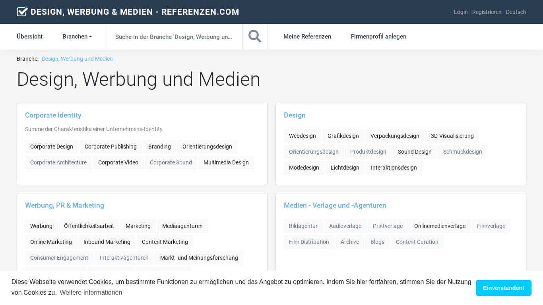Click the Login link
This screenshot has height=305, width=543.
pos(461,12)
